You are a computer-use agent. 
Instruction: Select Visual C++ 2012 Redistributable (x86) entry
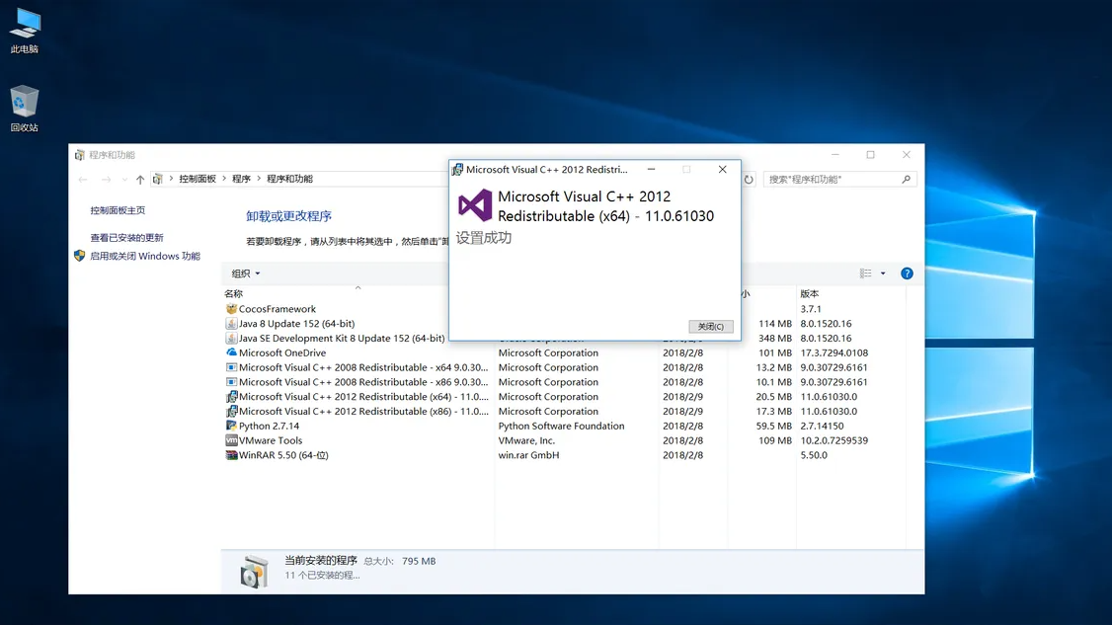(363, 412)
